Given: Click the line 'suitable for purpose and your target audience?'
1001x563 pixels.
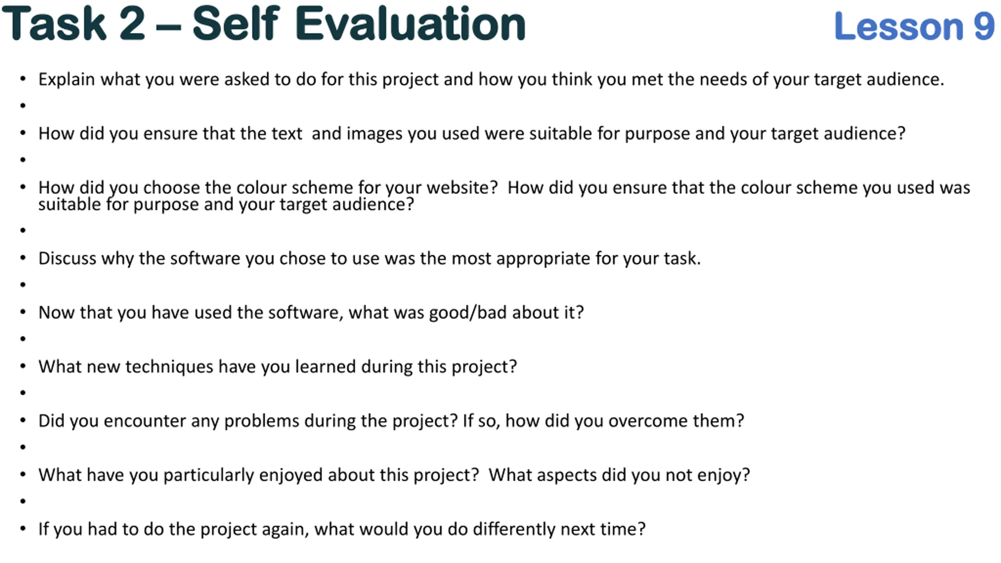Looking at the screenshot, I should pyautogui.click(x=226, y=204).
